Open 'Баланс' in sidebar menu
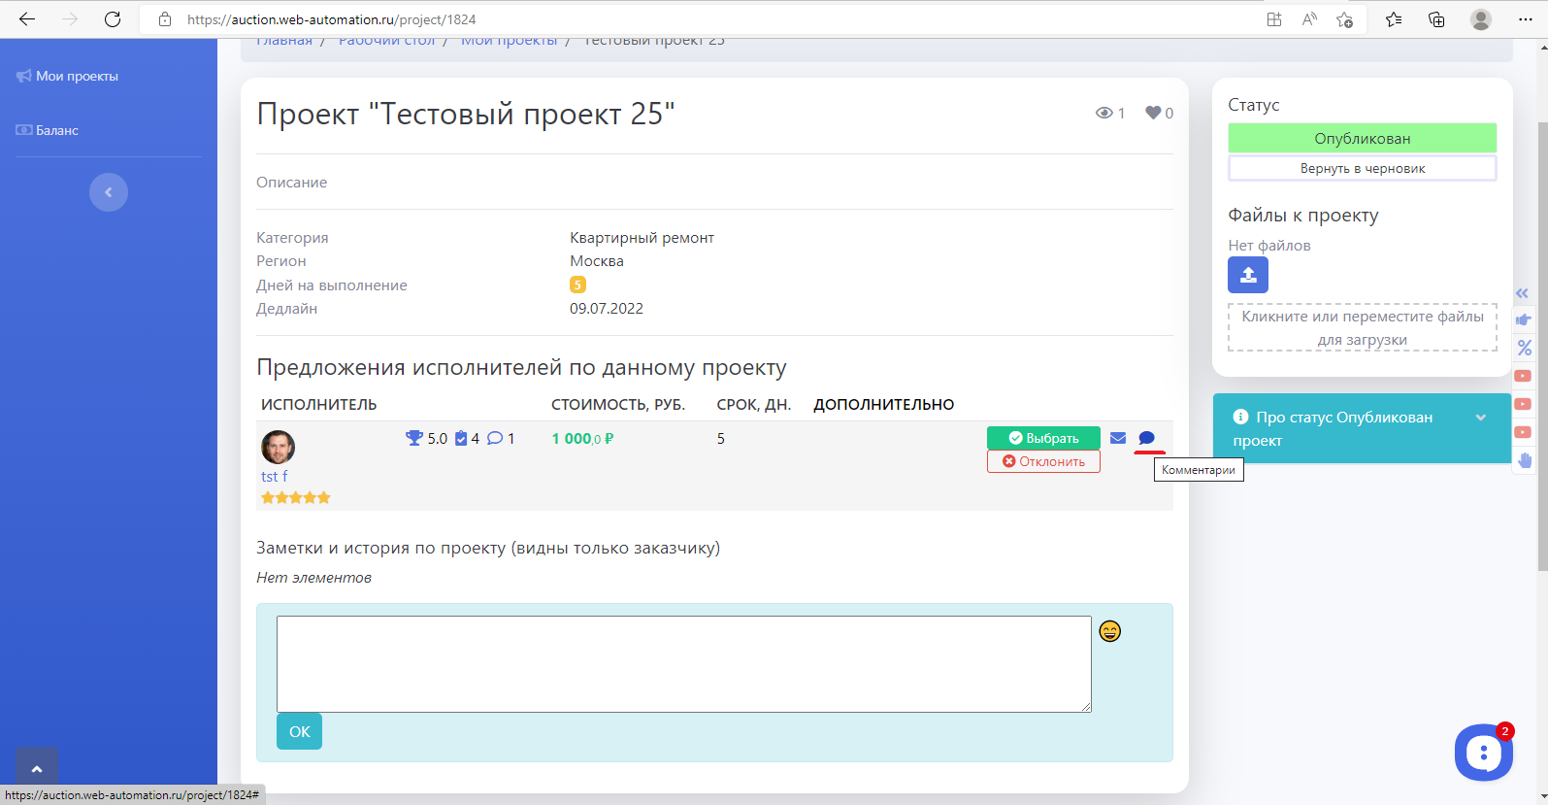The image size is (1548, 805). (56, 130)
